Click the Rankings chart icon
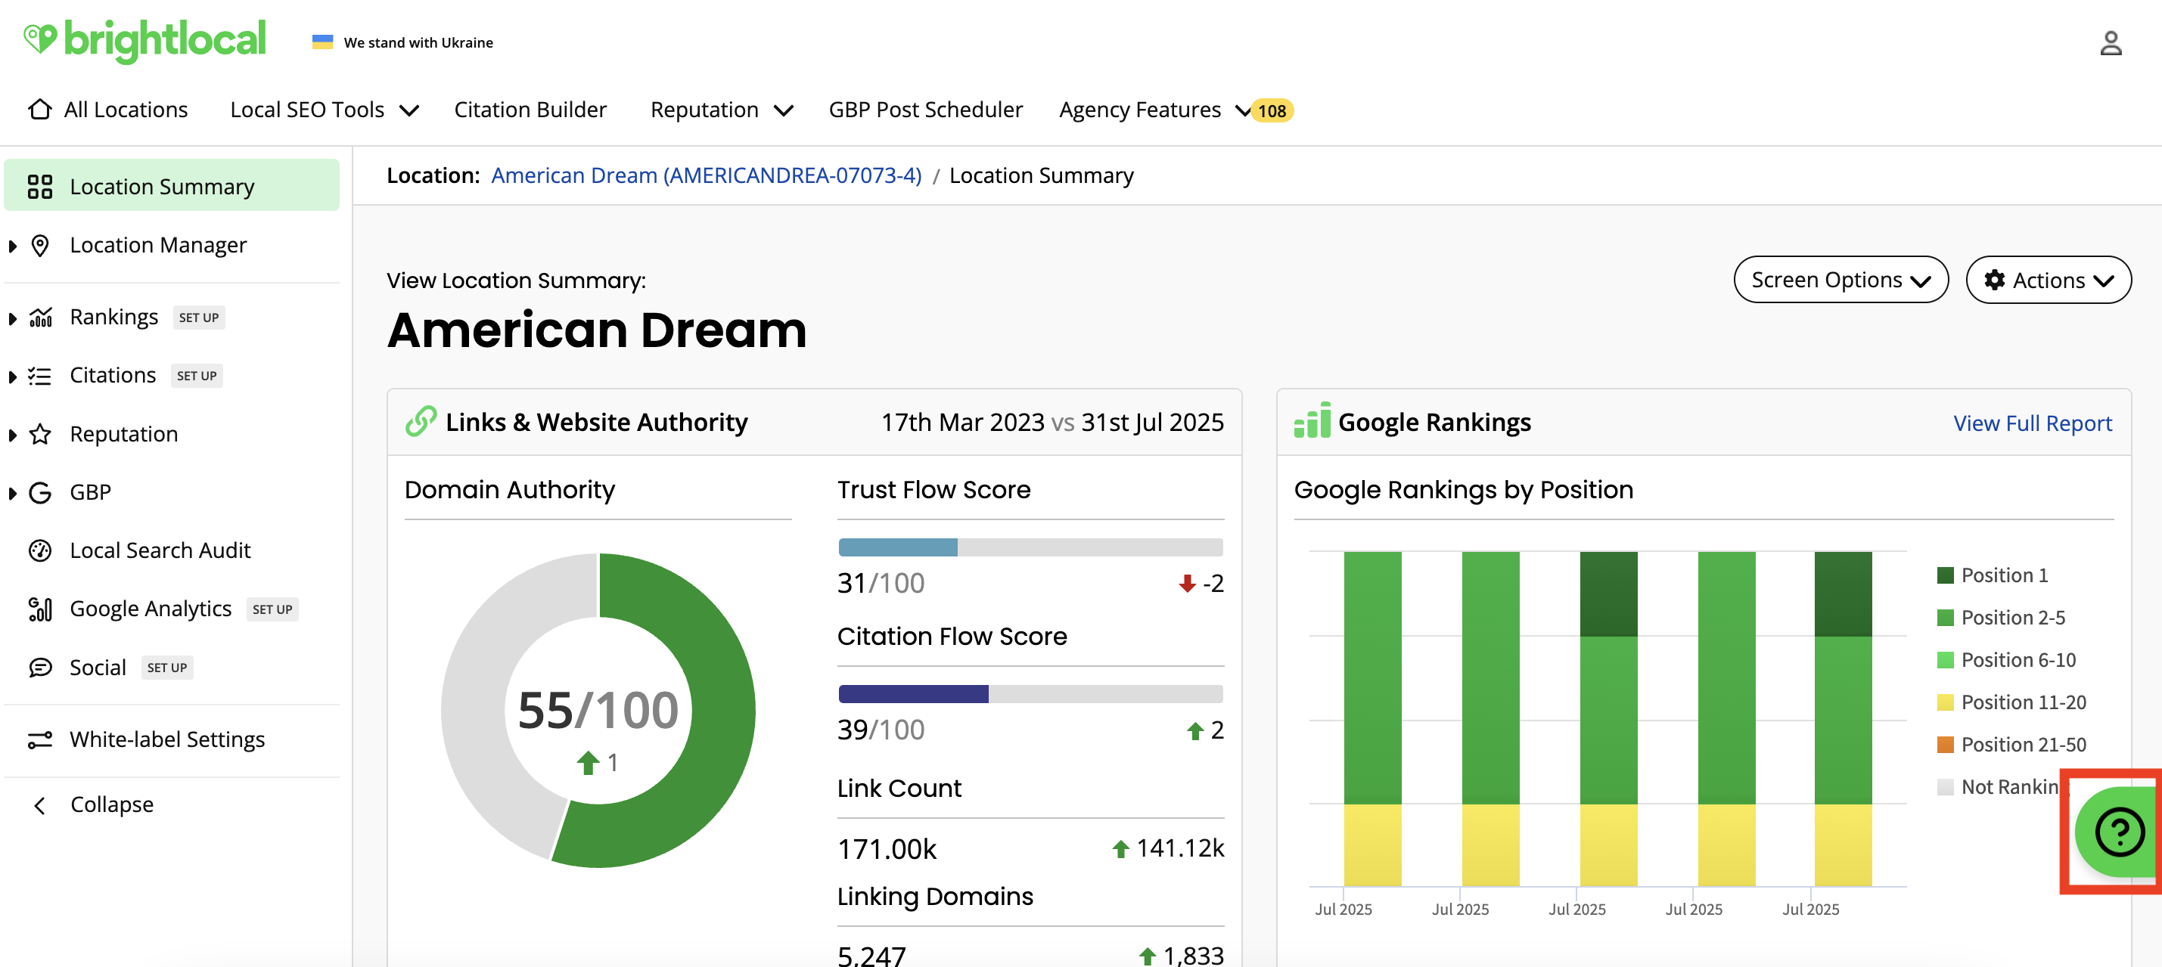The image size is (2162, 967). pyautogui.click(x=40, y=317)
